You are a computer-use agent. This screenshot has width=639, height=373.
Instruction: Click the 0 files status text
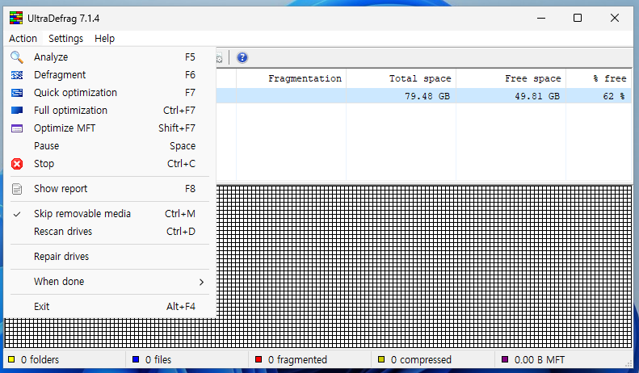coord(158,359)
